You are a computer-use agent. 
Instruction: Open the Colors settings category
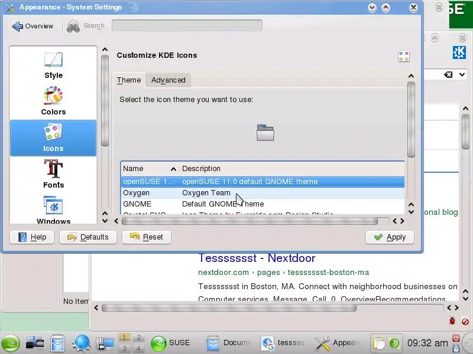(x=53, y=101)
